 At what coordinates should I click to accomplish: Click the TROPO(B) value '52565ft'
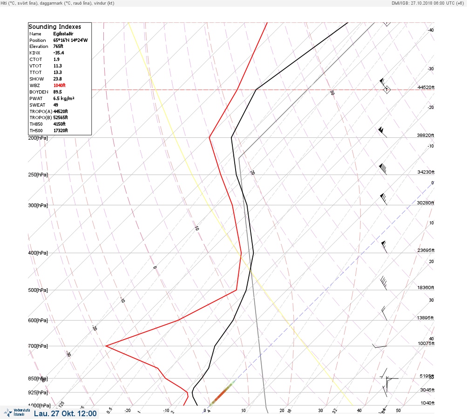(x=61, y=117)
